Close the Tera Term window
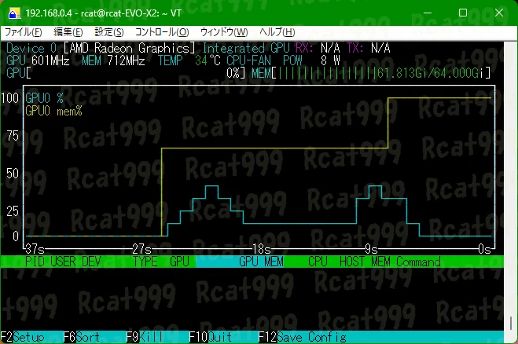Viewport: 518px width, 344px height. 499,13
